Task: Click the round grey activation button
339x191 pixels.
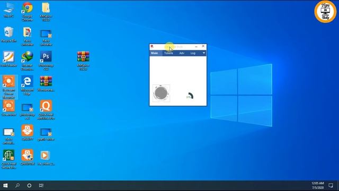Action: click(x=161, y=93)
